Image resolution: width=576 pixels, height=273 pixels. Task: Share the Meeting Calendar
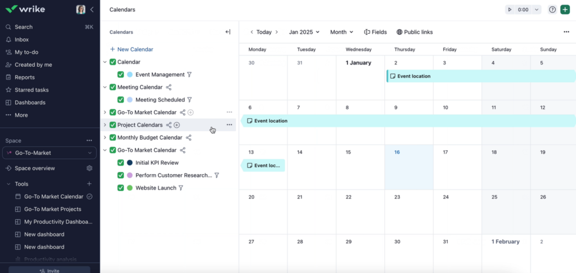(x=169, y=87)
